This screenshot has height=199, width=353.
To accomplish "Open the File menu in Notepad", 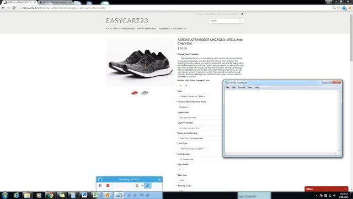I will 227,87.
